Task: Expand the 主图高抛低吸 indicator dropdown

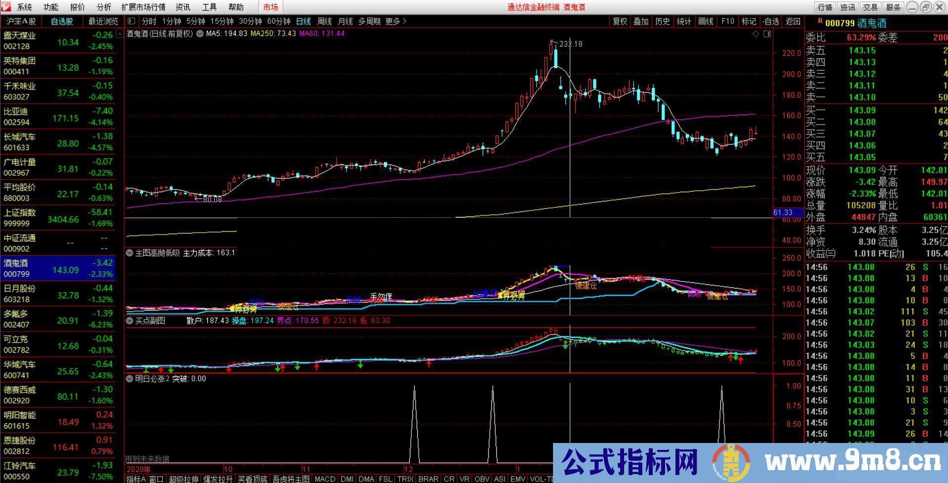Action: pyautogui.click(x=130, y=253)
